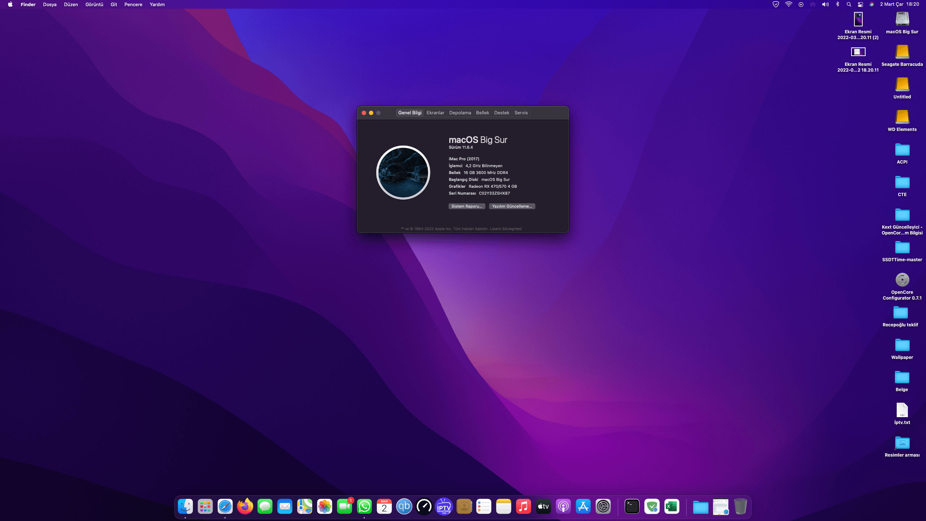Viewport: 926px width, 521px height.
Task: Open the Görüntü menu
Action: pyautogui.click(x=94, y=4)
